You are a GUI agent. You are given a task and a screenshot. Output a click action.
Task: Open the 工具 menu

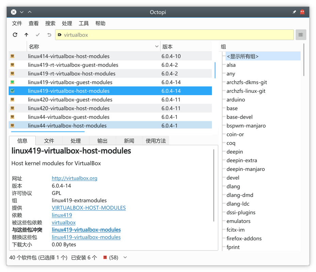pyautogui.click(x=84, y=23)
